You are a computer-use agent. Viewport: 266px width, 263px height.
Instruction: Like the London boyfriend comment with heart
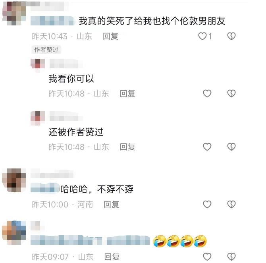(x=202, y=36)
